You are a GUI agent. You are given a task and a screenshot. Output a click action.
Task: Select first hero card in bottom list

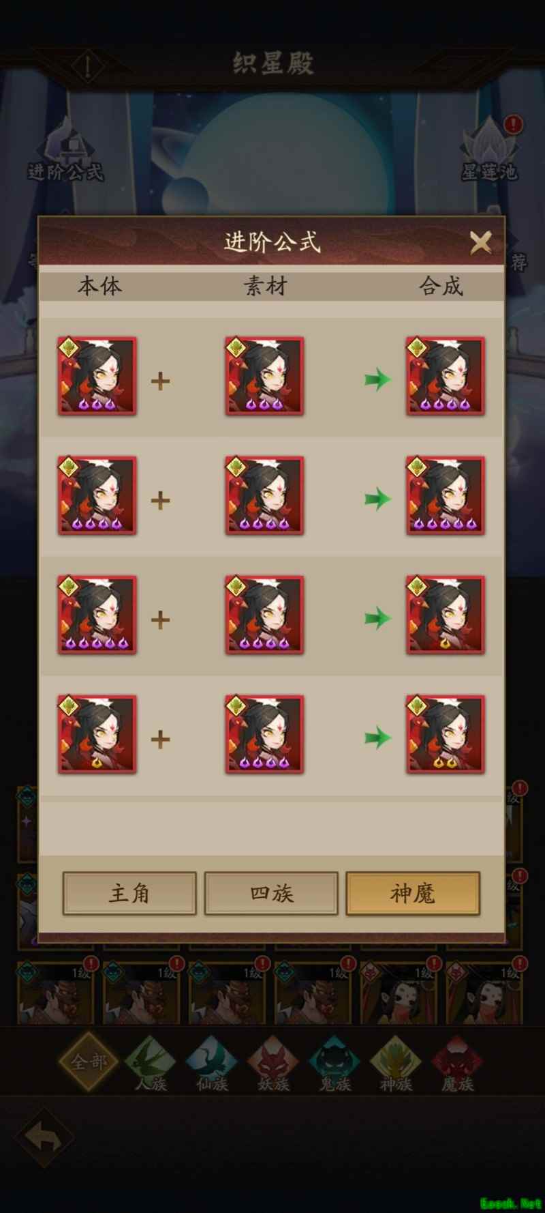click(x=55, y=993)
